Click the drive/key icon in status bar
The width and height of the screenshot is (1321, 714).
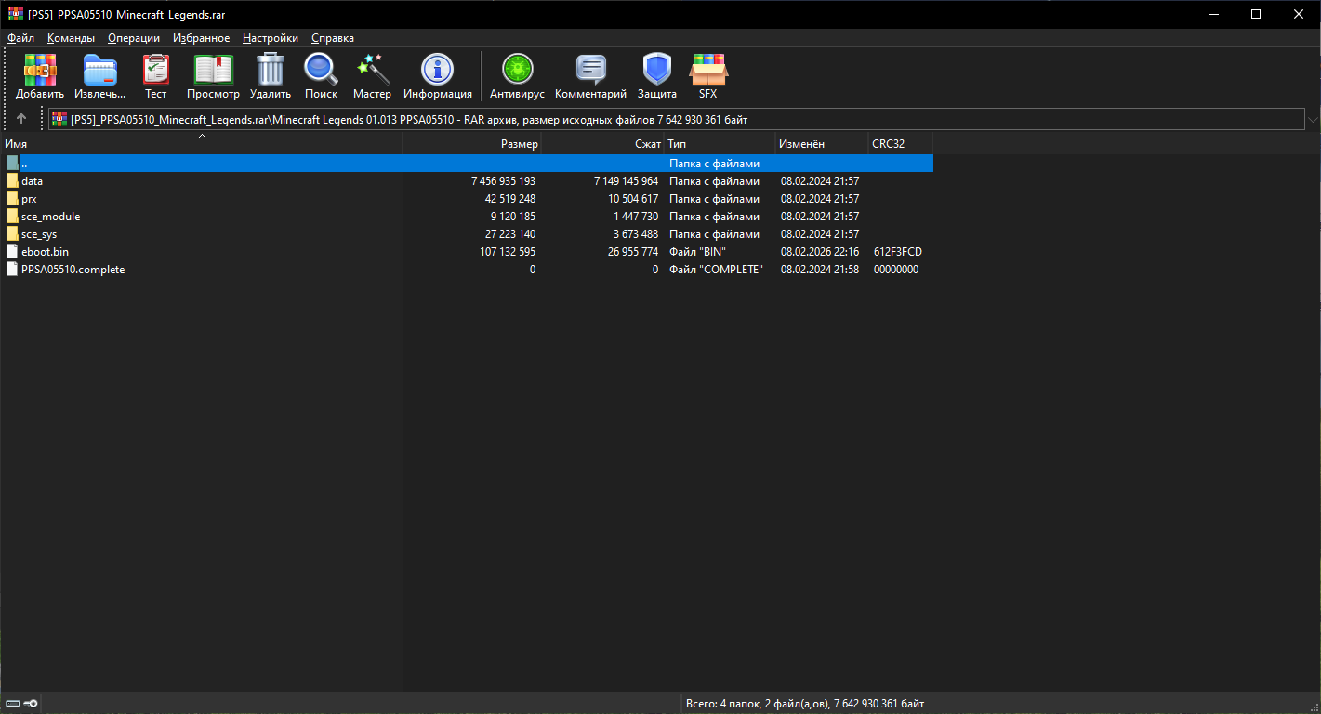21,704
